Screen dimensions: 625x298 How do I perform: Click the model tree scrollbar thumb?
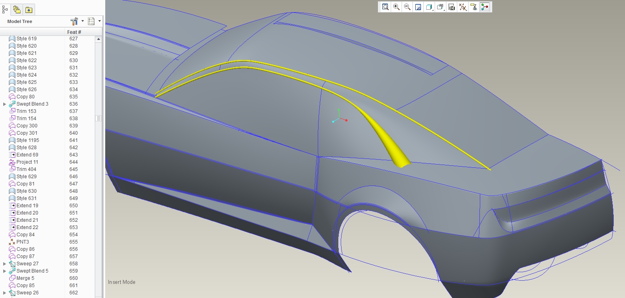[98, 119]
